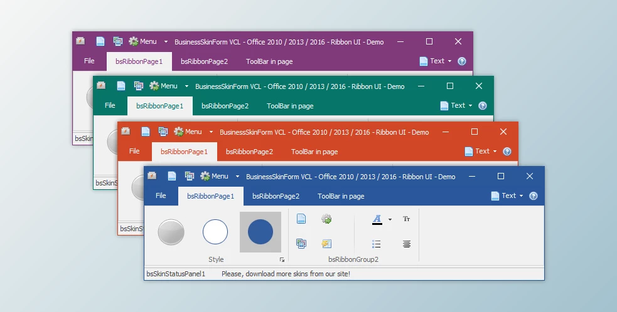This screenshot has width=617, height=312.
Task: Click the windows icon in blue window title bar
Action: (190, 176)
